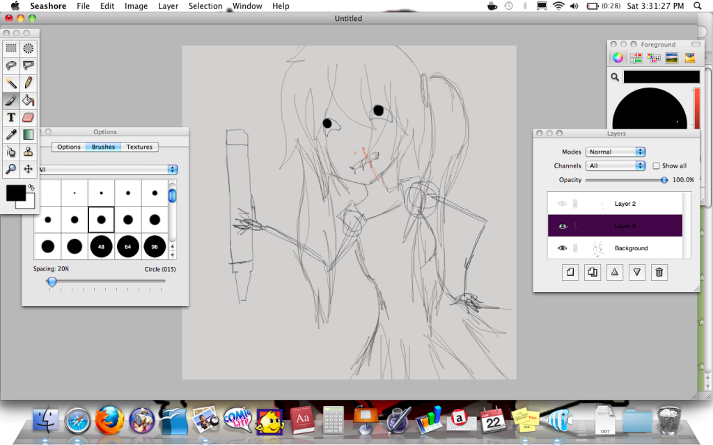The height and width of the screenshot is (445, 713).
Task: Delete the selected layer using the trash button
Action: point(659,272)
